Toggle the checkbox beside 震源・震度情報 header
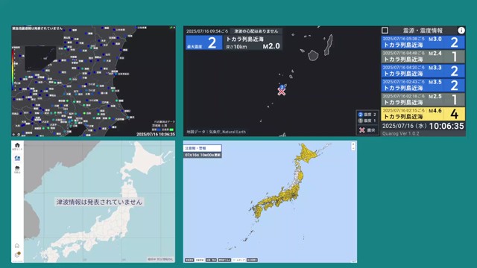Viewport: 477px width, 268px height. click(385, 31)
